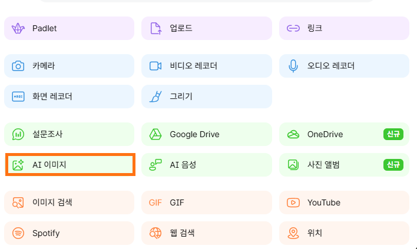
Task: Open the 사진 앨범 option
Action: click(344, 165)
